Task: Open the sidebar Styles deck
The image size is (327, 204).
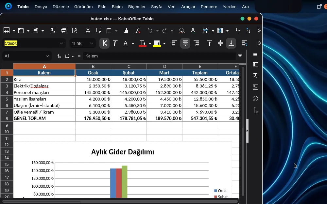Action: (x=255, y=76)
